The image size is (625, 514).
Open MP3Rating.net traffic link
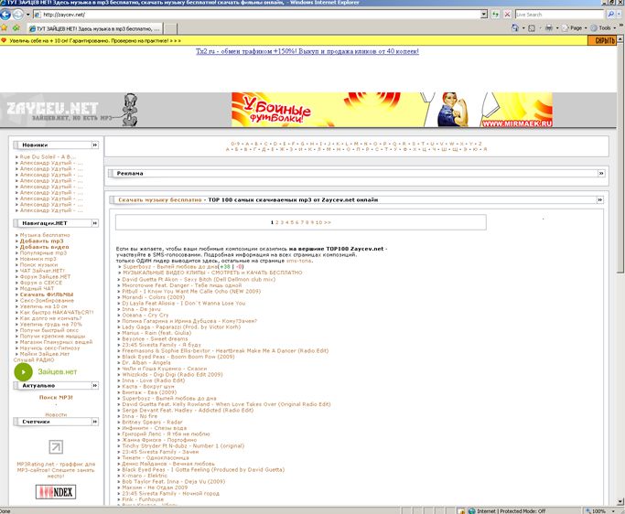pos(56,470)
